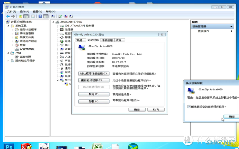Close the Glenfly Arise1020 属性 dialog

click(x=162, y=34)
